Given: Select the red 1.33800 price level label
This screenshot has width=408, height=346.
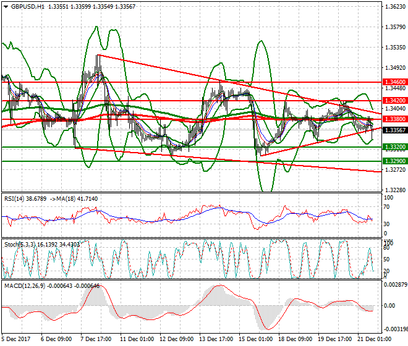Looking at the screenshot, I should 395,119.
